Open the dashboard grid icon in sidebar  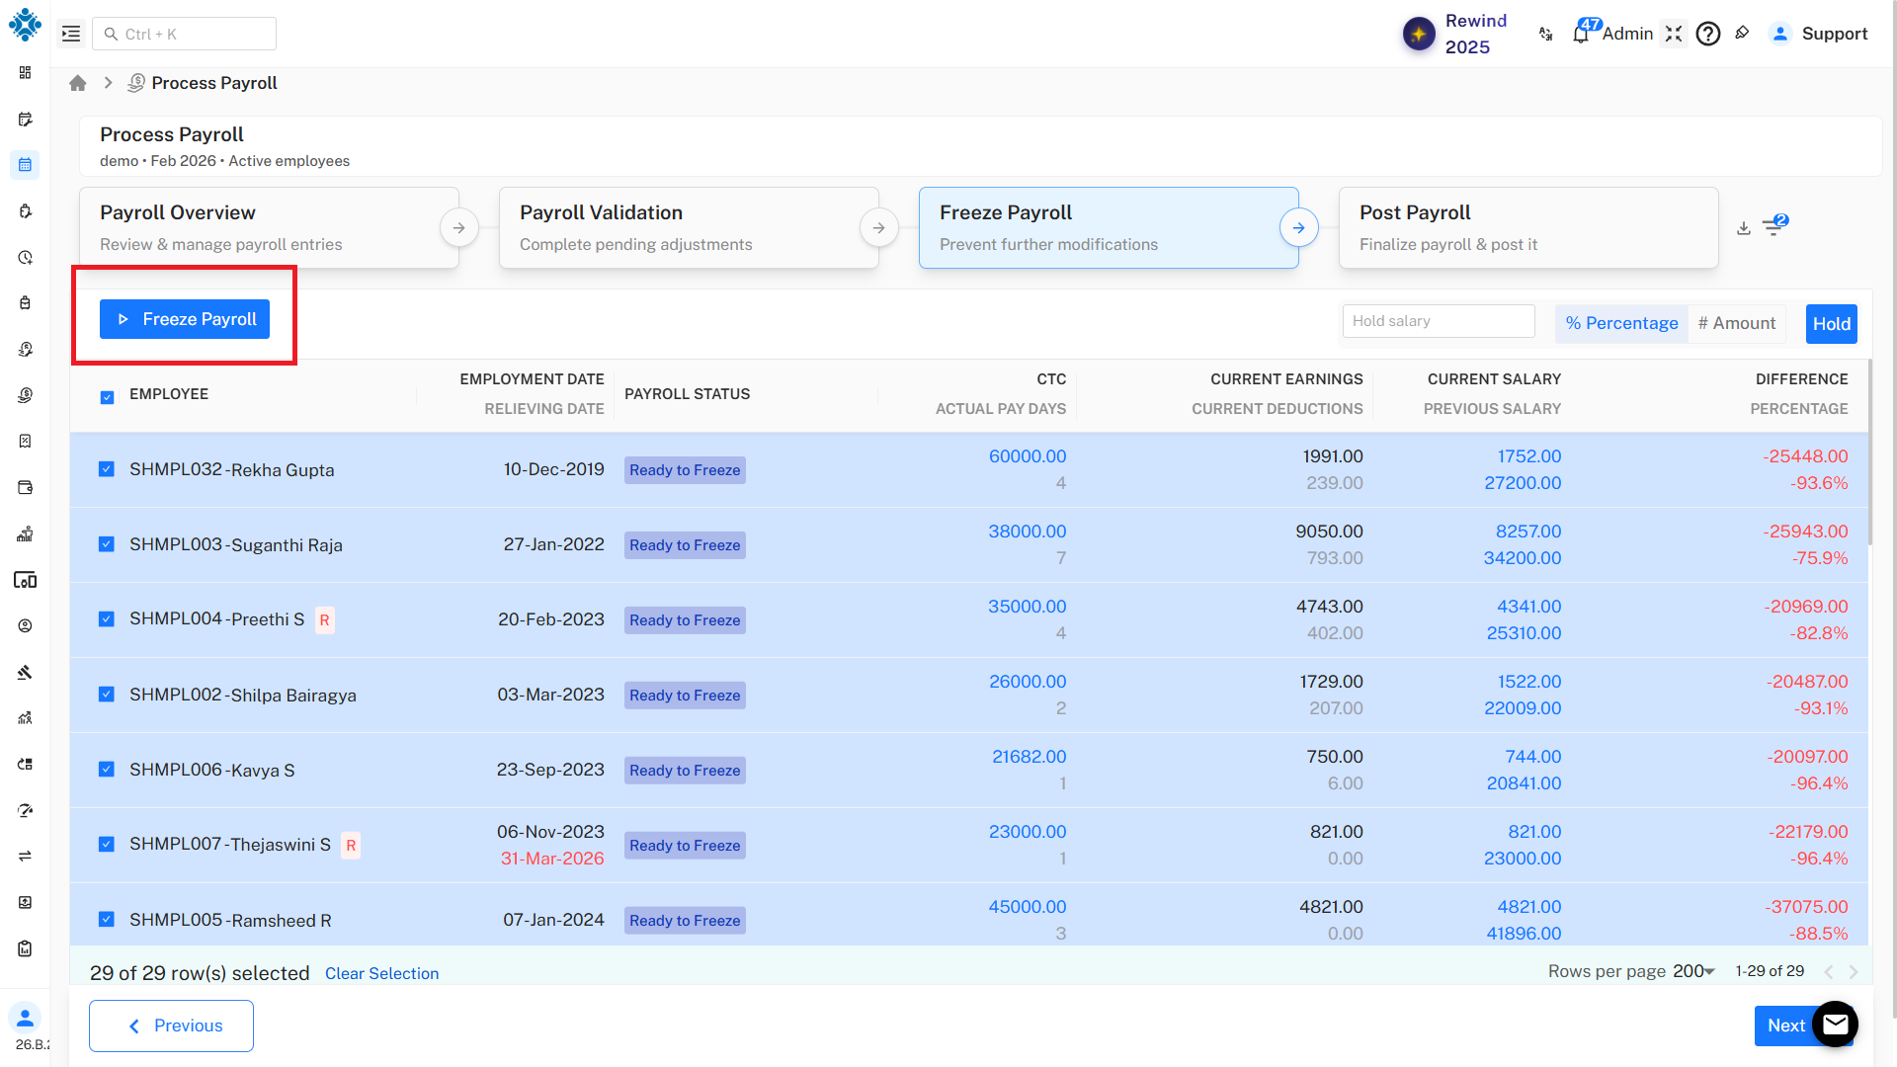coord(25,72)
